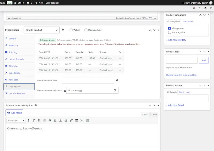Click the New plus icon in admin bar

[36, 3]
